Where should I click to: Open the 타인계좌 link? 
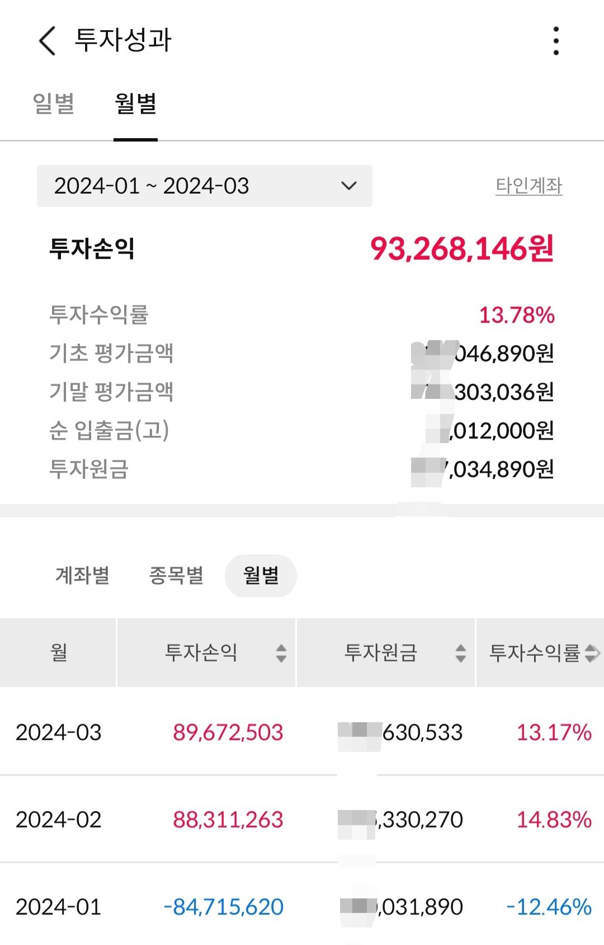[x=528, y=185]
